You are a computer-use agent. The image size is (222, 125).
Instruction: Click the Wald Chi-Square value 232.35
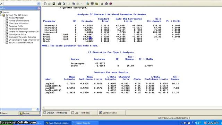[157, 26]
